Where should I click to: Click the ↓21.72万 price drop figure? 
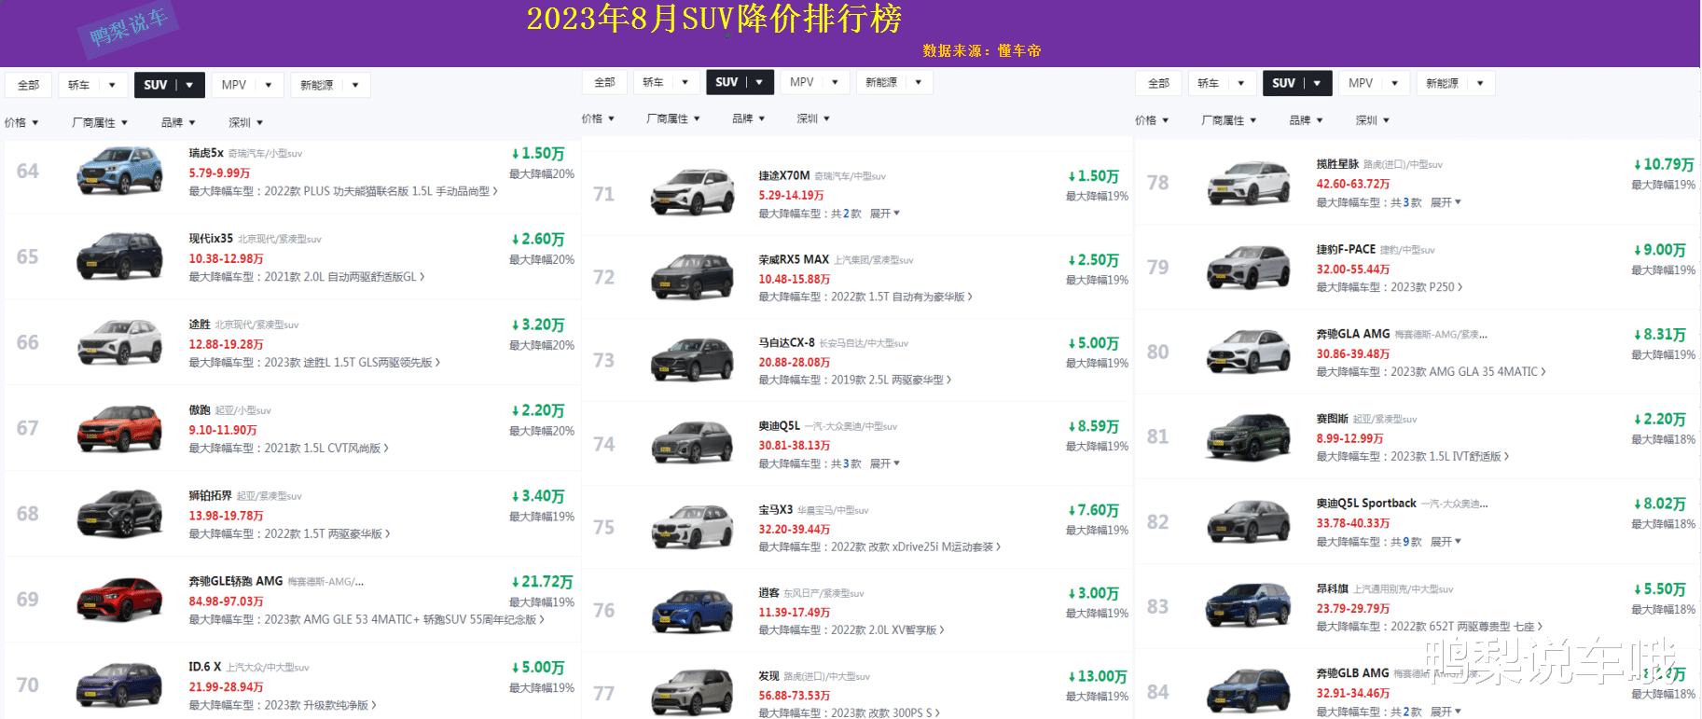click(542, 582)
